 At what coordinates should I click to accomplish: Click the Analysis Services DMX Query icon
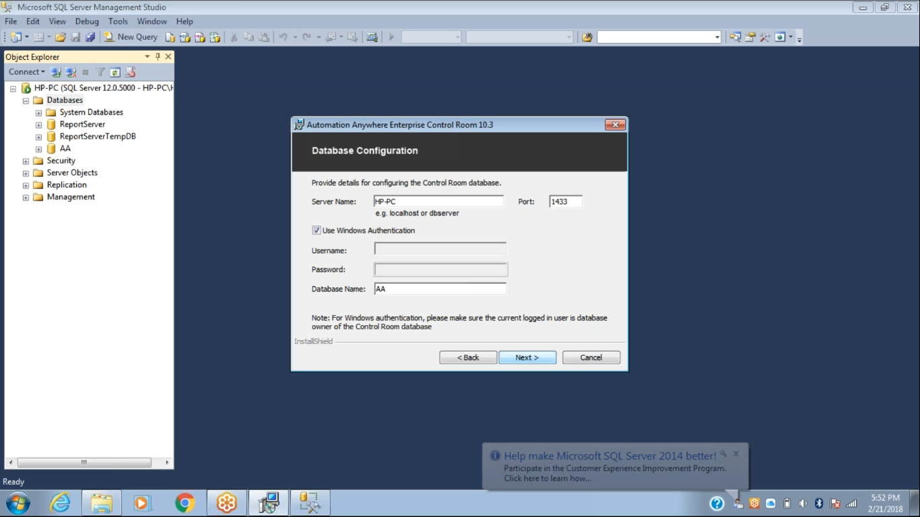pos(200,37)
